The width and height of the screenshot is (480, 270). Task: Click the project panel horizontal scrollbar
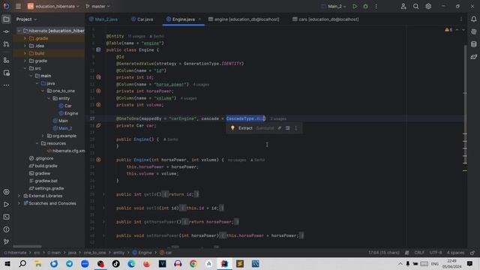(28, 246)
